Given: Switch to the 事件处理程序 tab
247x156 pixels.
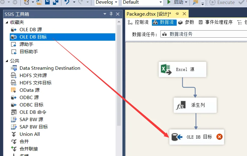Looking at the screenshot, I should click(x=216, y=22).
